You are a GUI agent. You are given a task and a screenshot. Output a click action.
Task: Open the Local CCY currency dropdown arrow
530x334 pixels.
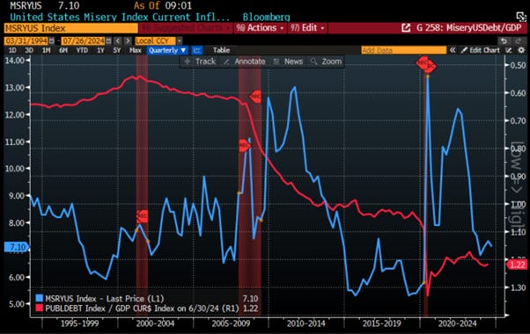tap(180, 40)
